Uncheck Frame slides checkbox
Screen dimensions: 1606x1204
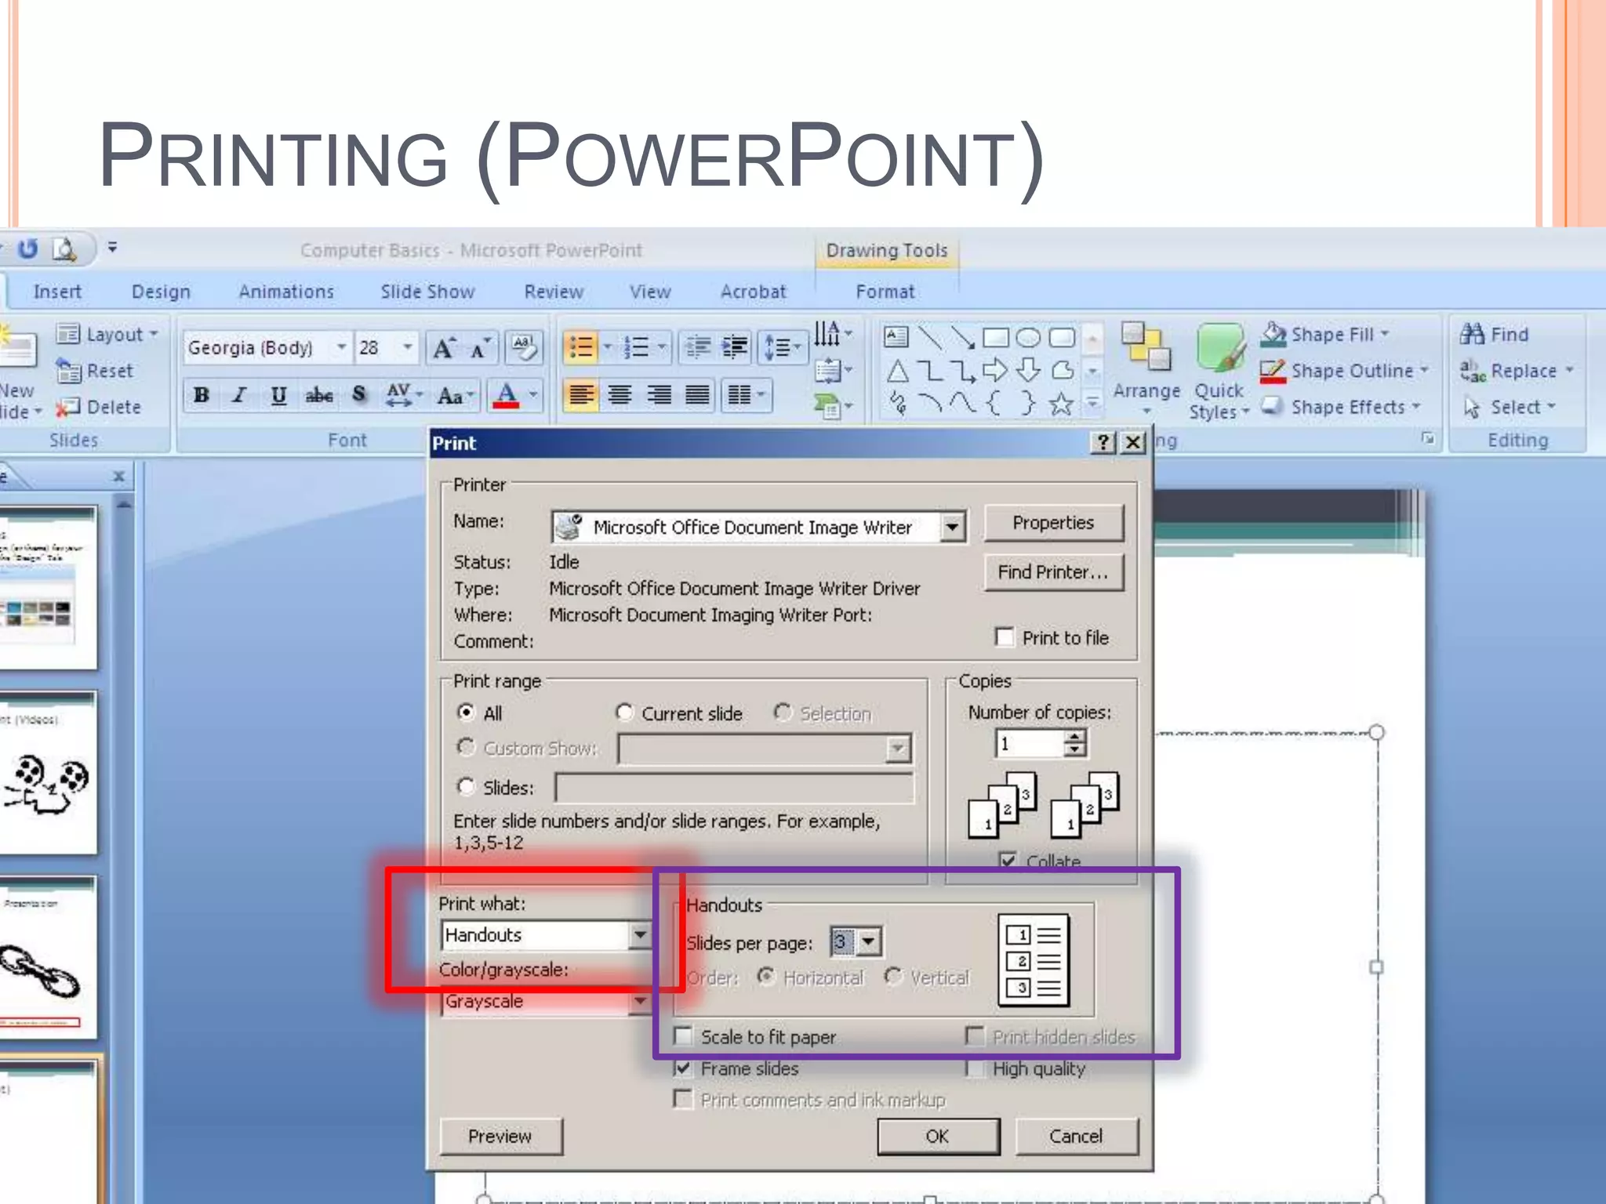[x=684, y=1068]
